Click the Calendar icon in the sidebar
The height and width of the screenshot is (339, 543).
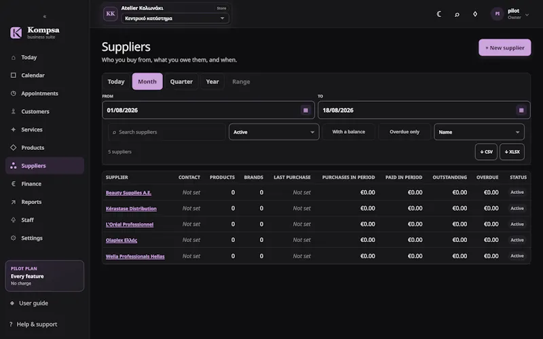pos(13,75)
